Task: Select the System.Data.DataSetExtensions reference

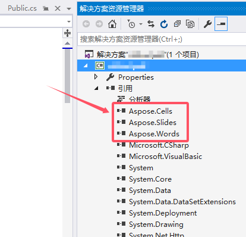Action: tap(182, 202)
